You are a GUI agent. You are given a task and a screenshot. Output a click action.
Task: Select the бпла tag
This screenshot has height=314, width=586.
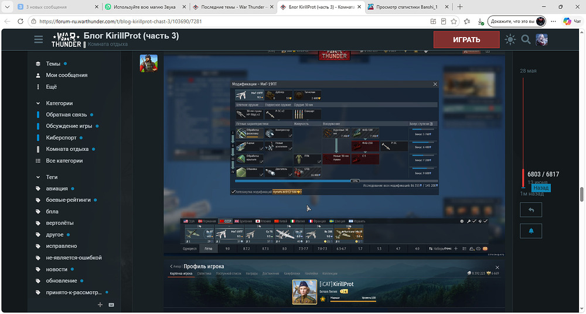pos(52,212)
